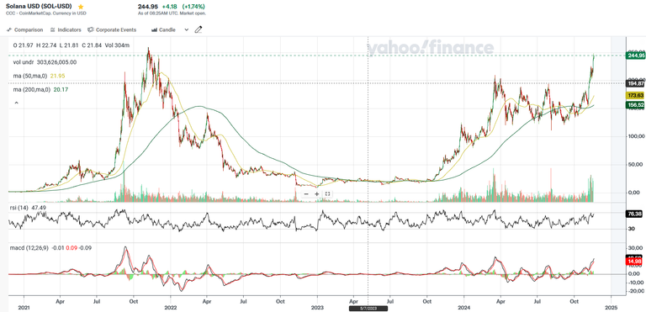Click the +4.18 price change value
Image resolution: width=646 pixels, height=312 pixels.
(x=170, y=7)
